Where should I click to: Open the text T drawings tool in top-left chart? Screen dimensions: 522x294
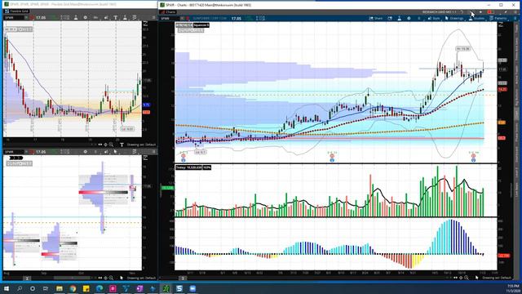tap(115, 17)
